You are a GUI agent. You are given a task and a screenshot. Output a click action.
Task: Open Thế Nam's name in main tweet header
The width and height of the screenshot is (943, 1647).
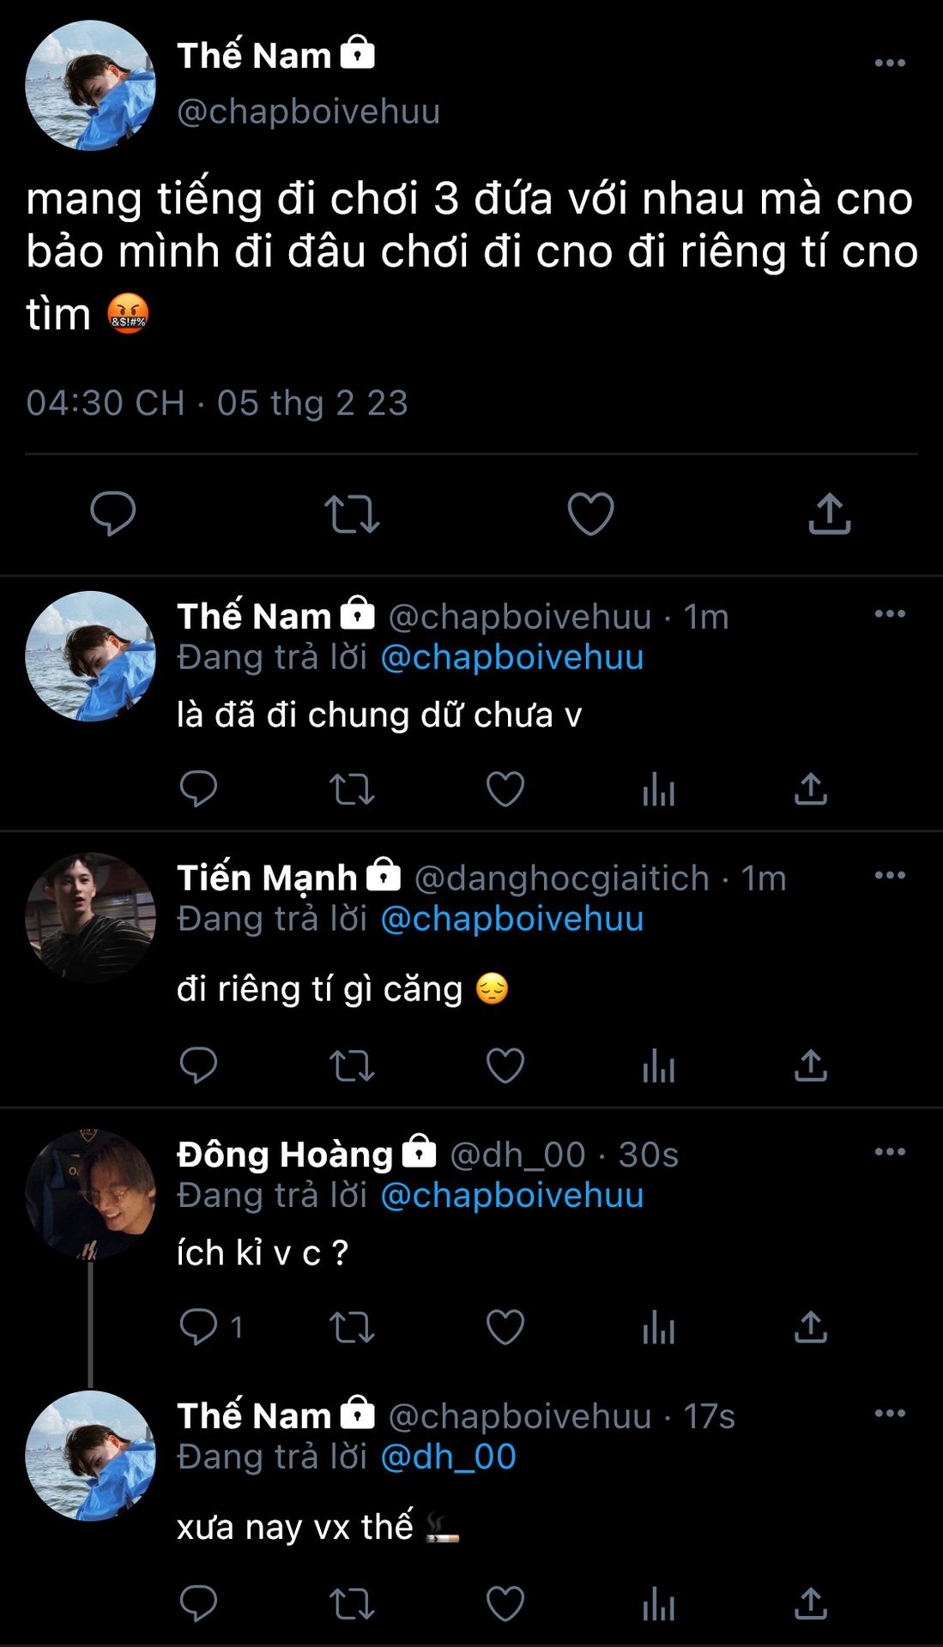254,56
